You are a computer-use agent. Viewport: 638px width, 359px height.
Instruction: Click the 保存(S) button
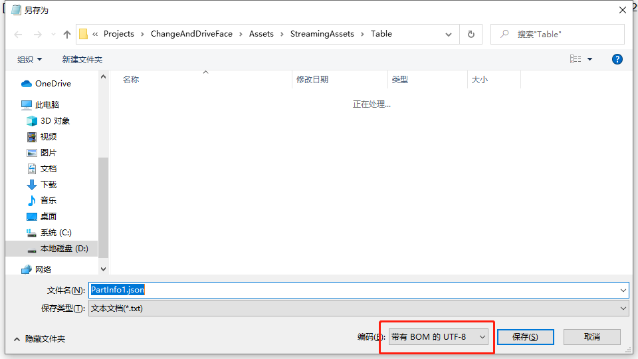pyautogui.click(x=525, y=337)
